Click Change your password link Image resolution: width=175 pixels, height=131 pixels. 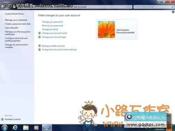(x=52, y=22)
